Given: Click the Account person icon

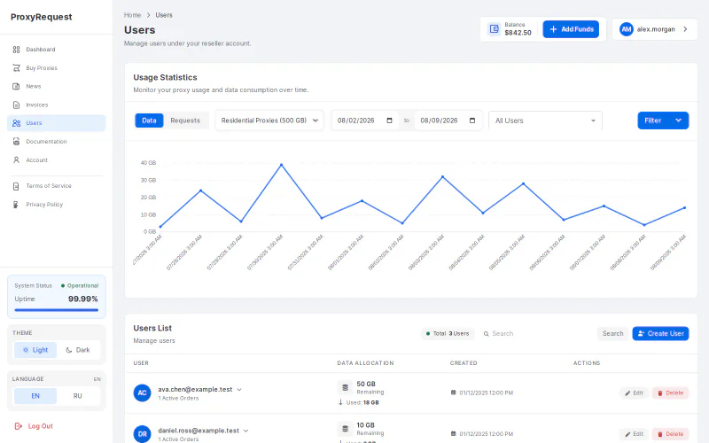Looking at the screenshot, I should pyautogui.click(x=16, y=160).
